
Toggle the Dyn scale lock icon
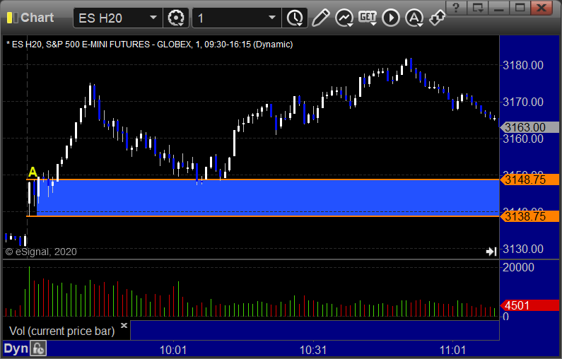click(x=38, y=348)
